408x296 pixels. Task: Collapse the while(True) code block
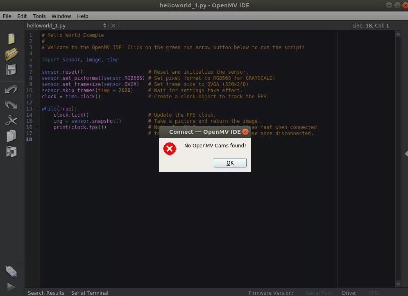(37, 109)
